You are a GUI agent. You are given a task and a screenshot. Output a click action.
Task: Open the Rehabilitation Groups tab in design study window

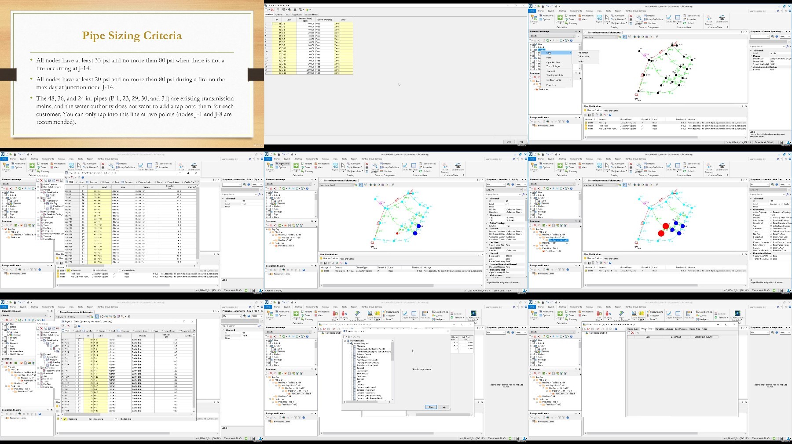664,329
